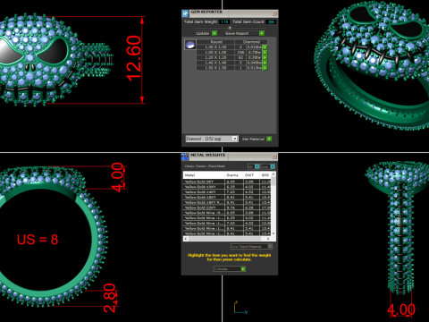The image size is (429, 322).
Task: Click the green arrow beside Calculate
Action: [243, 269]
